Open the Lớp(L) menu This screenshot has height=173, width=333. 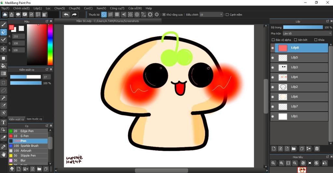click(x=38, y=8)
